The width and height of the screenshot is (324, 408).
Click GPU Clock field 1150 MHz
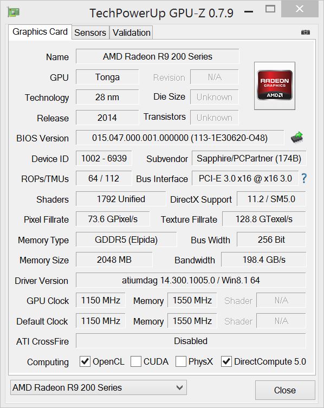[x=100, y=300]
